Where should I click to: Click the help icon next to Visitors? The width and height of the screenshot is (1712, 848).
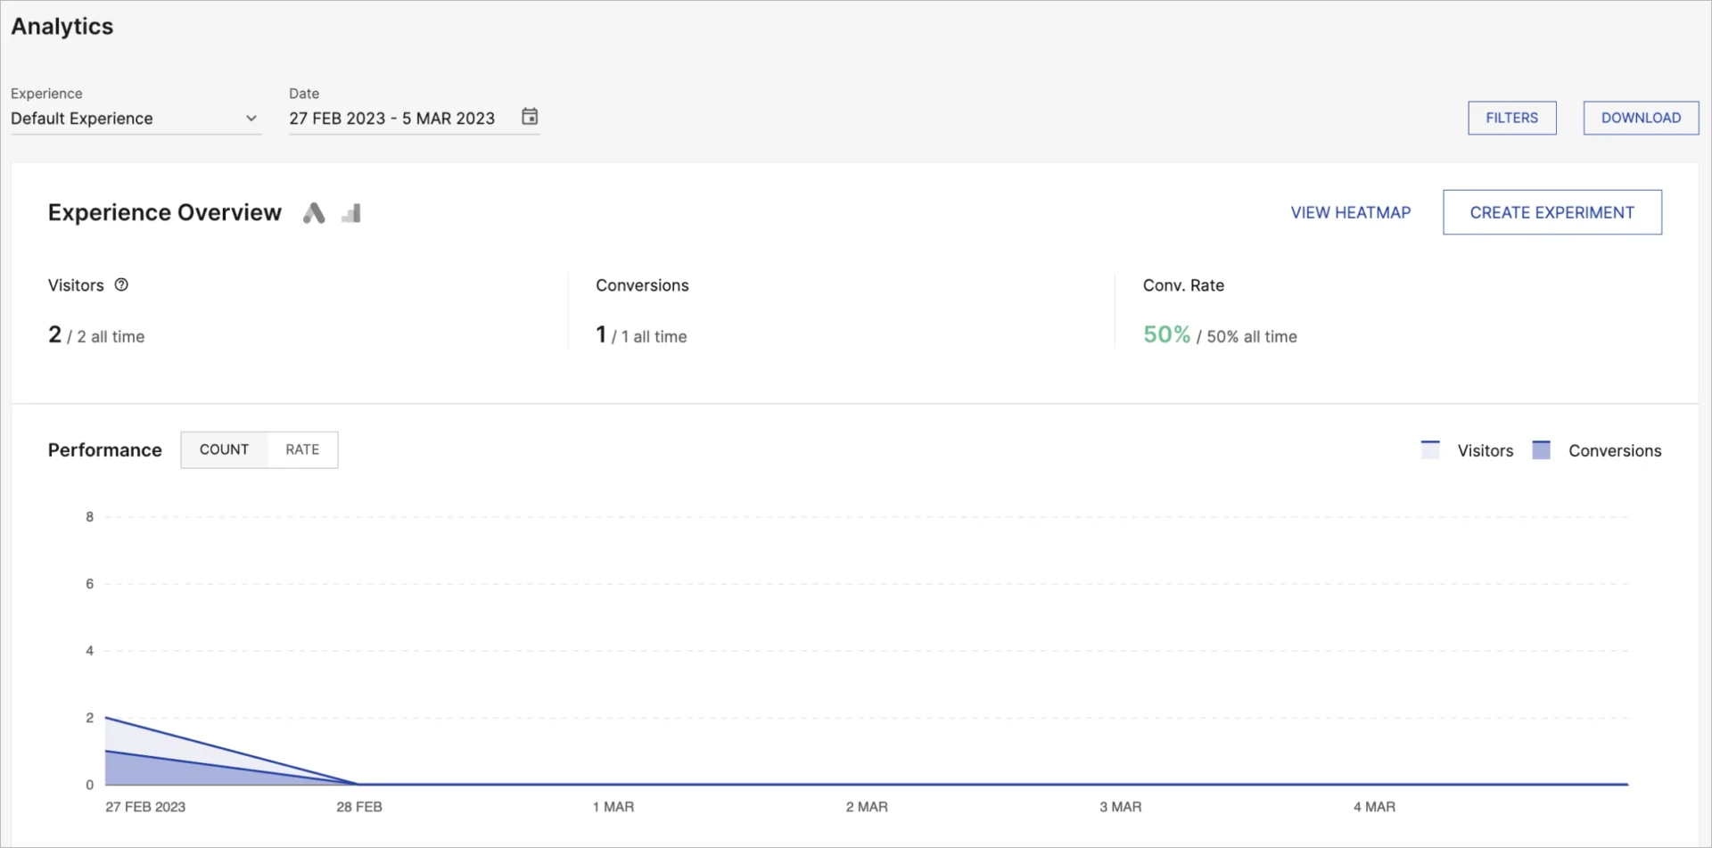[x=120, y=284]
